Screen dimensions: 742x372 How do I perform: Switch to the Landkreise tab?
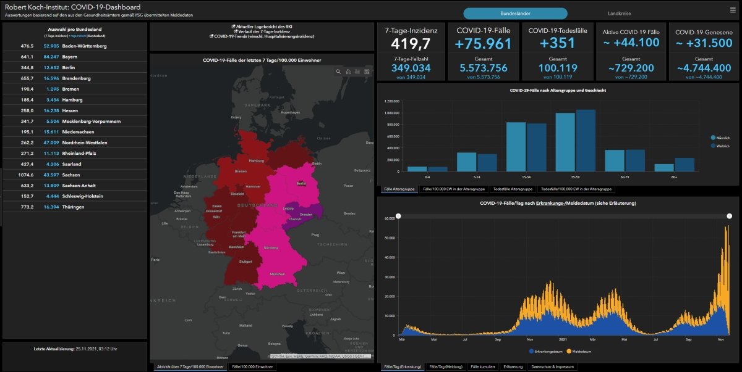620,13
